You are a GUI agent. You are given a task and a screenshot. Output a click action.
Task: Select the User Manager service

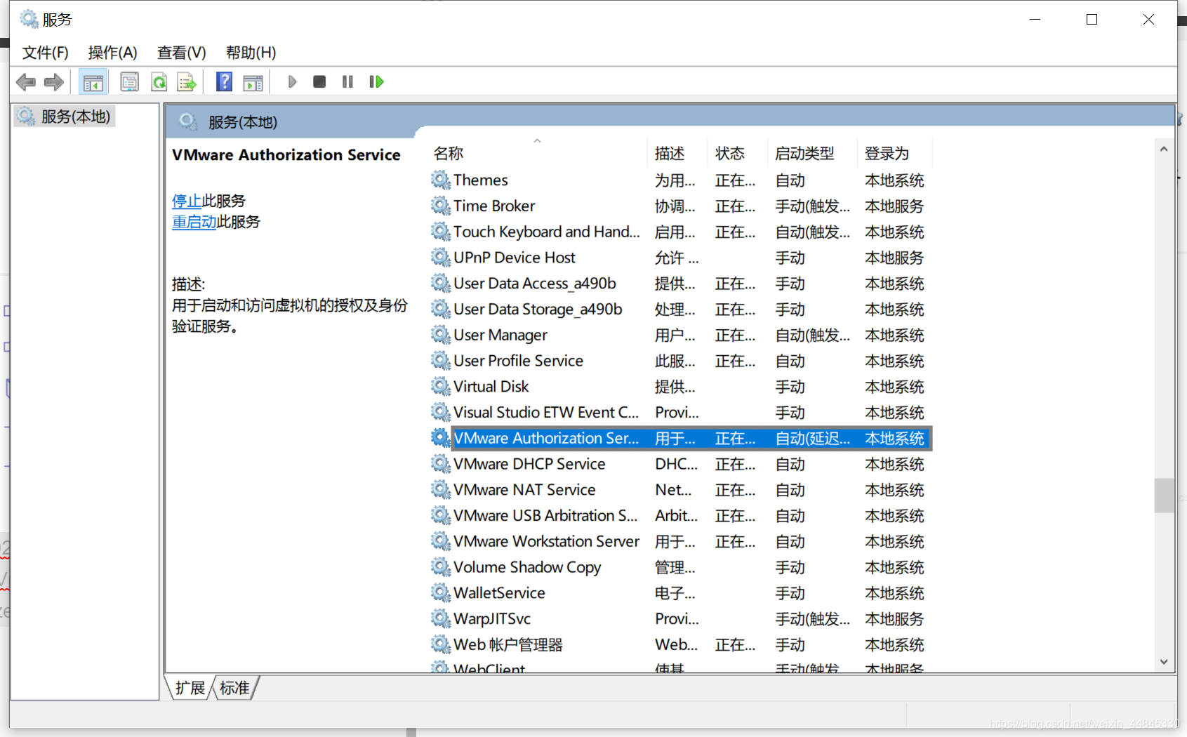click(681, 336)
